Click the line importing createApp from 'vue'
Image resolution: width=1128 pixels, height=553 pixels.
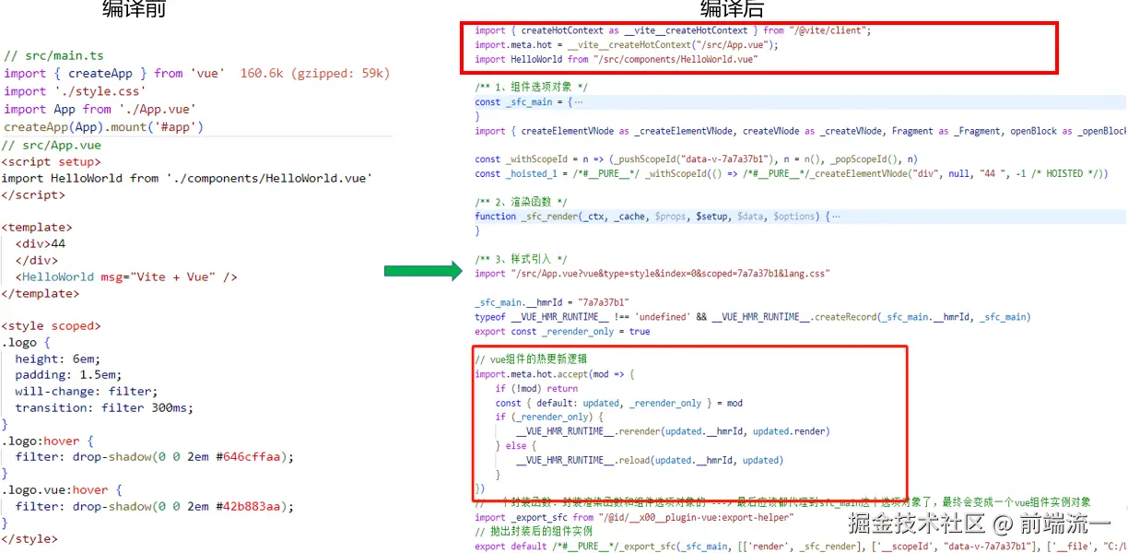click(x=114, y=73)
